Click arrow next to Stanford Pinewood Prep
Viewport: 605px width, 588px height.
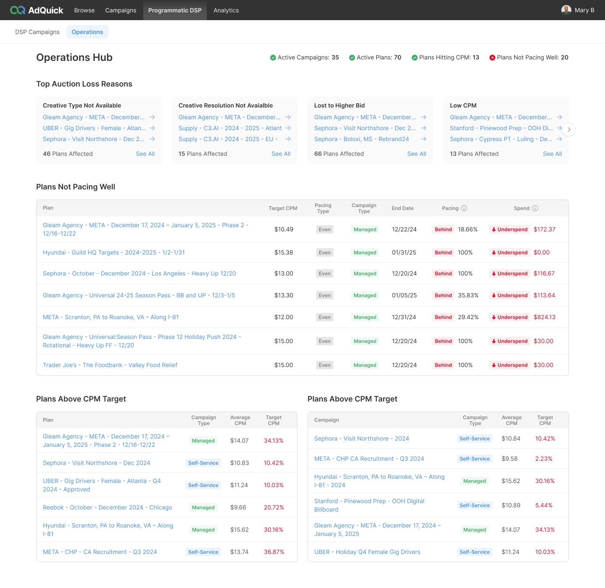(559, 128)
